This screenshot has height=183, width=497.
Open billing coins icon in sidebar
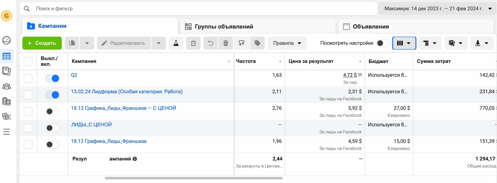(7, 101)
